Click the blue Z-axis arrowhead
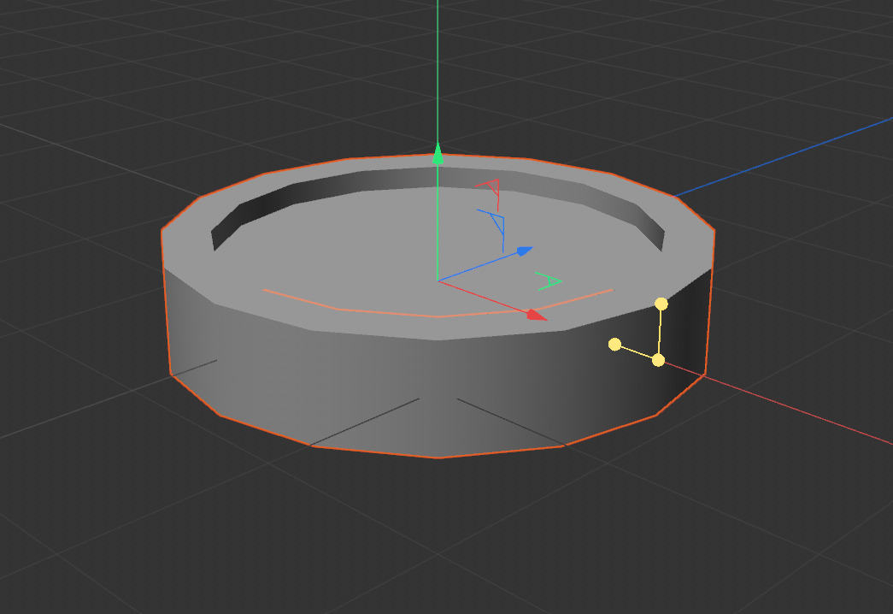 point(525,251)
